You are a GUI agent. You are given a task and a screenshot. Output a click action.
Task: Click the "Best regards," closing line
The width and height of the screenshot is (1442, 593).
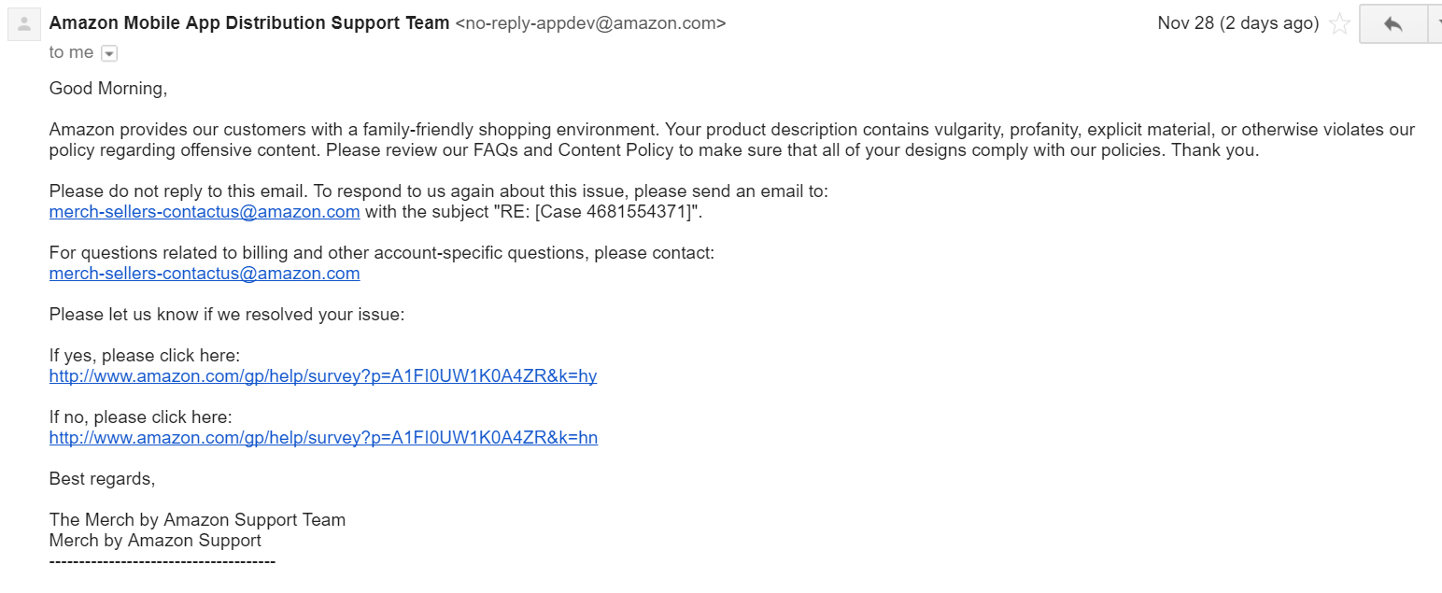click(103, 479)
